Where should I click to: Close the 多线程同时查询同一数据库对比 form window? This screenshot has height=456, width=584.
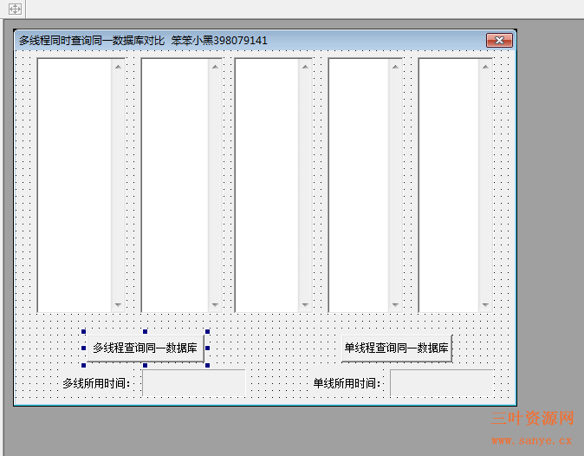coord(499,40)
